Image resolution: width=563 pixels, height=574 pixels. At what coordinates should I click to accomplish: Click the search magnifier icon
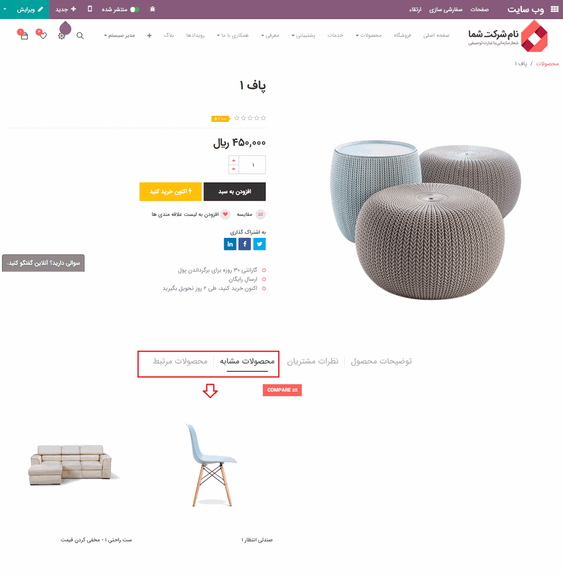click(80, 36)
